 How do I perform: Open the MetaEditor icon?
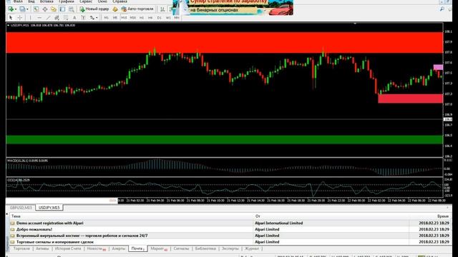click(x=114, y=9)
